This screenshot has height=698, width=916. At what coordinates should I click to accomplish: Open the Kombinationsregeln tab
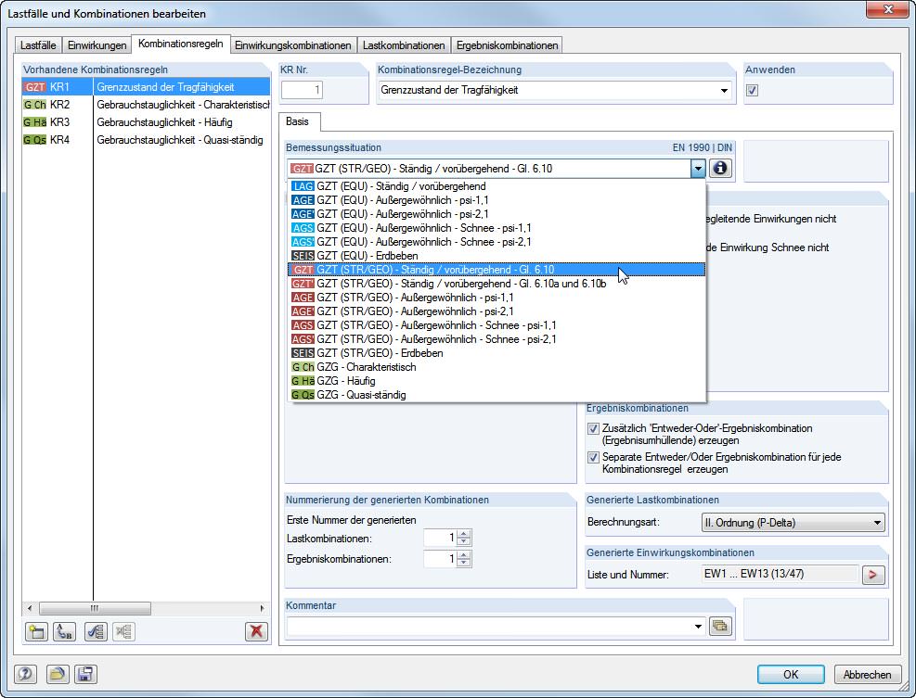click(181, 44)
